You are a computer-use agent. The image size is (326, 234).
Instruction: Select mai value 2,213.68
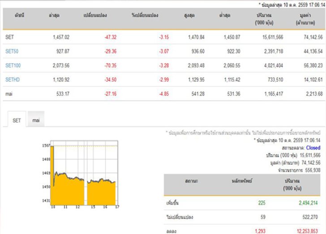[314, 94]
